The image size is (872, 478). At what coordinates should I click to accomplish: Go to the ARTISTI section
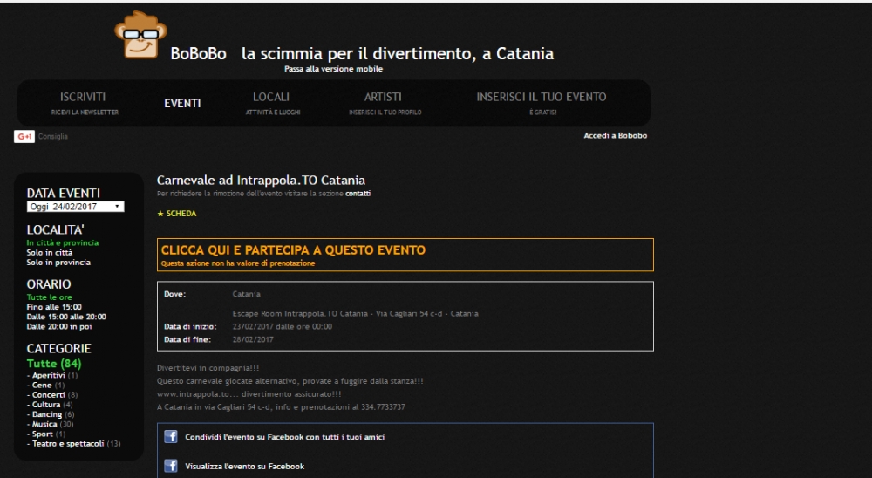click(x=383, y=102)
